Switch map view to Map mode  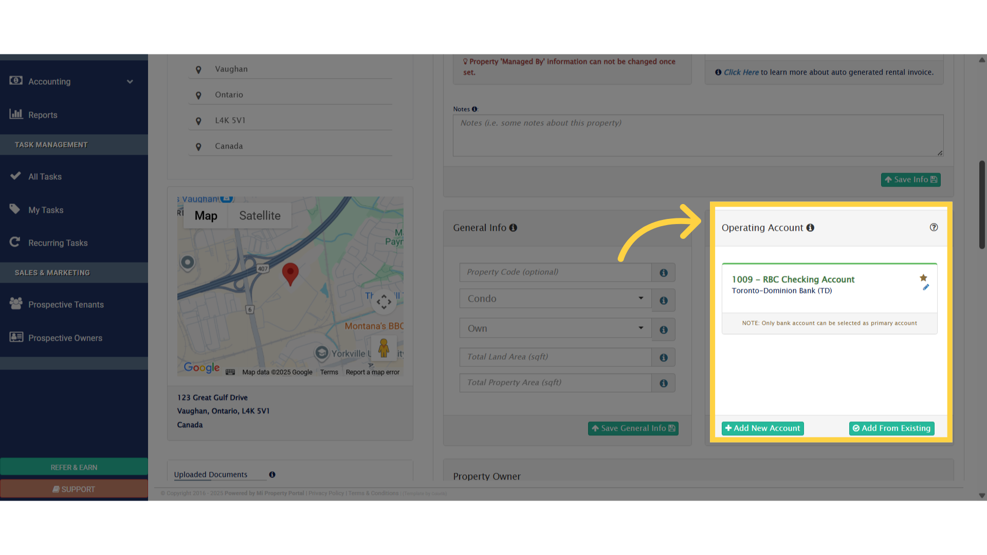click(x=206, y=216)
